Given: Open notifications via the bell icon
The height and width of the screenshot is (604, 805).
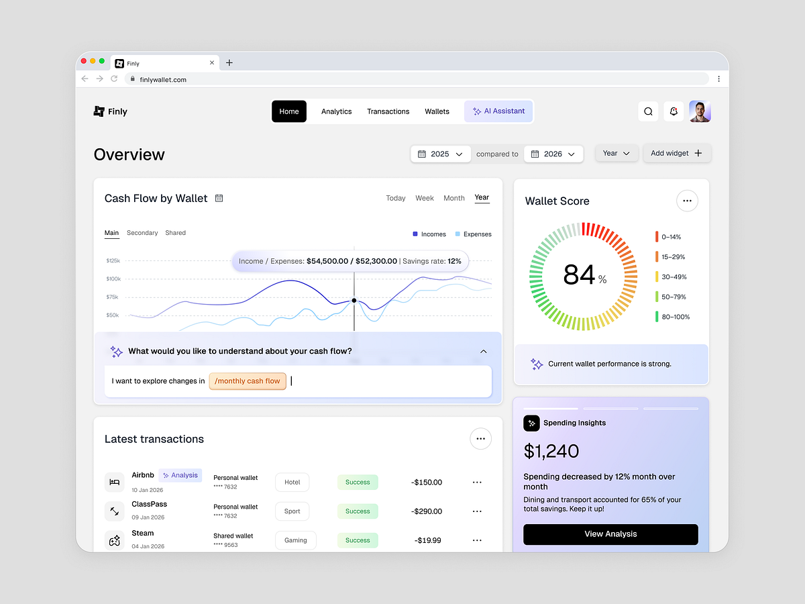Looking at the screenshot, I should coord(674,111).
